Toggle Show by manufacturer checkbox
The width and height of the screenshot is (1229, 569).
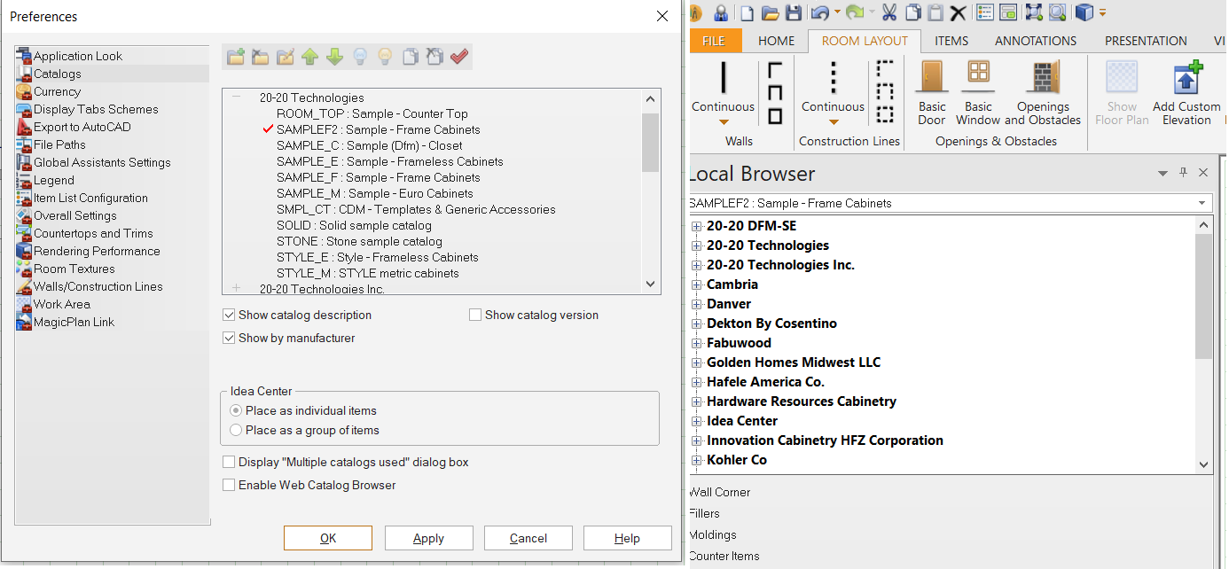pyautogui.click(x=230, y=339)
